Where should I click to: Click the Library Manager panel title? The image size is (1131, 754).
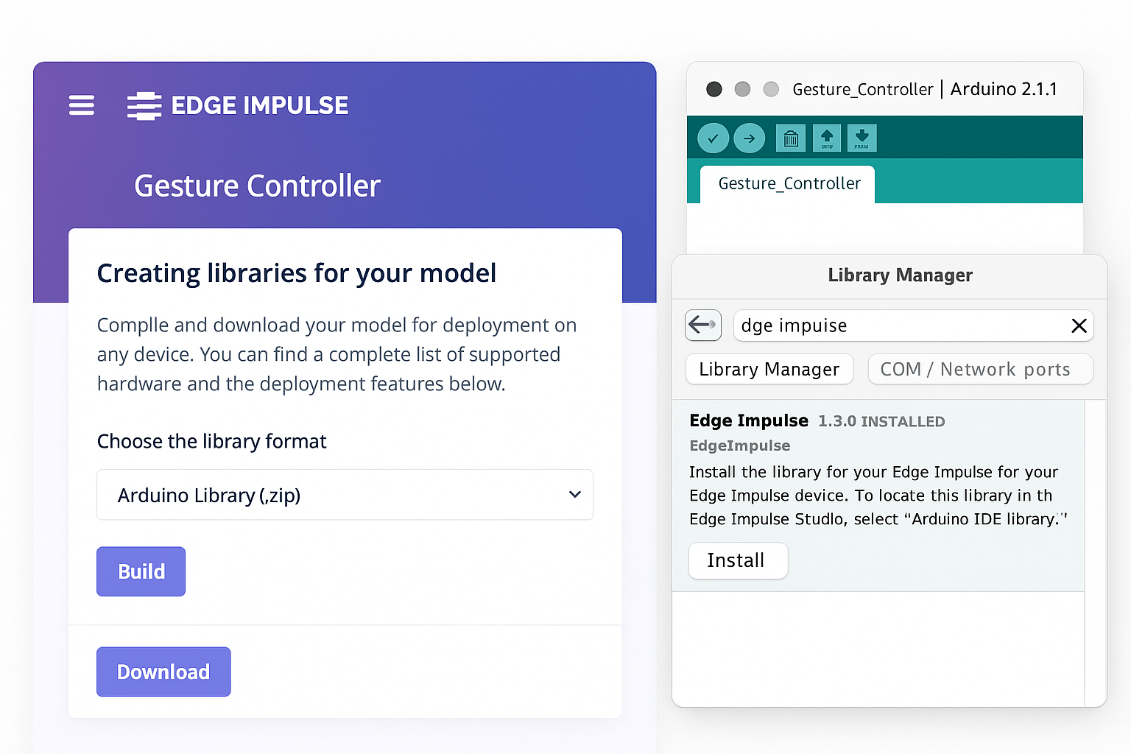tap(900, 275)
